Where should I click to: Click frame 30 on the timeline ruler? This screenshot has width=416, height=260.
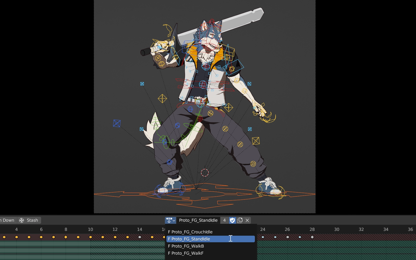click(x=336, y=229)
